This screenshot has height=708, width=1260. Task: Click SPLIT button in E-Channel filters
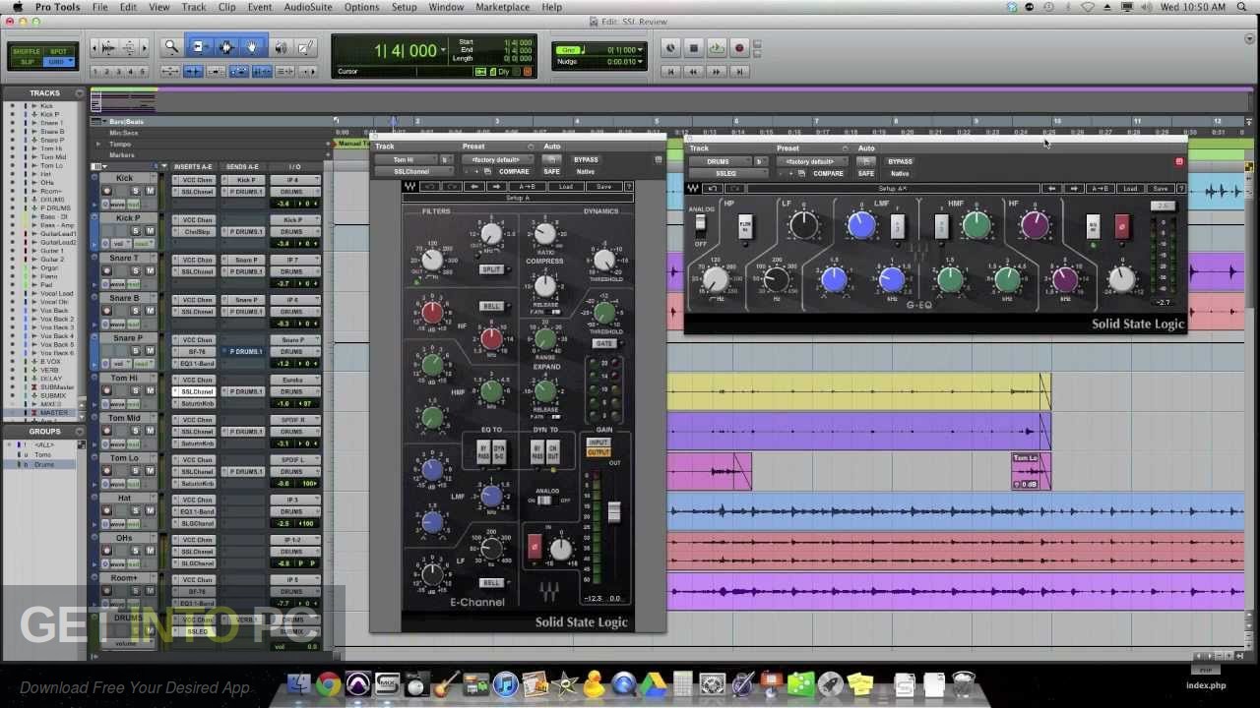[490, 269]
